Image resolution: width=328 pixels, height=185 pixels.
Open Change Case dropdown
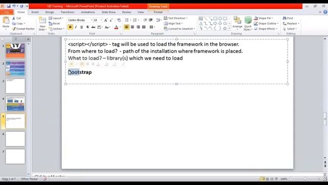[x=107, y=27]
